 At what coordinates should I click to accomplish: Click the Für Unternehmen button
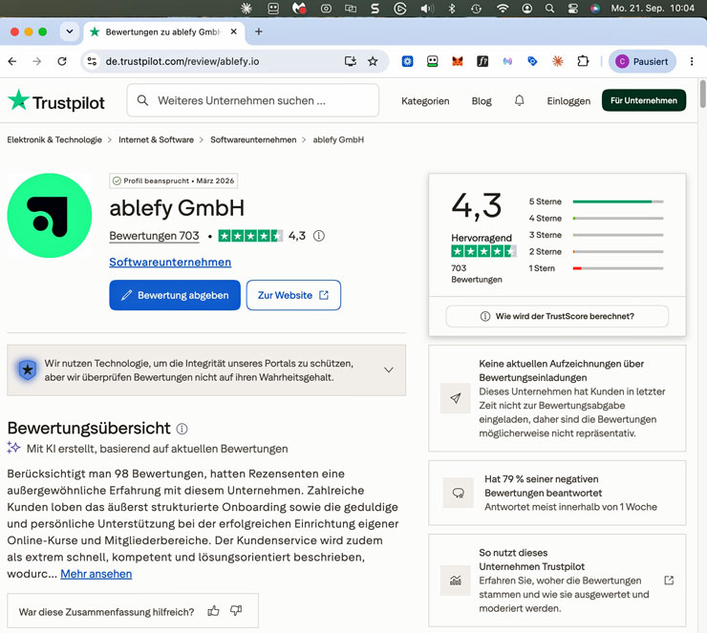click(x=644, y=100)
